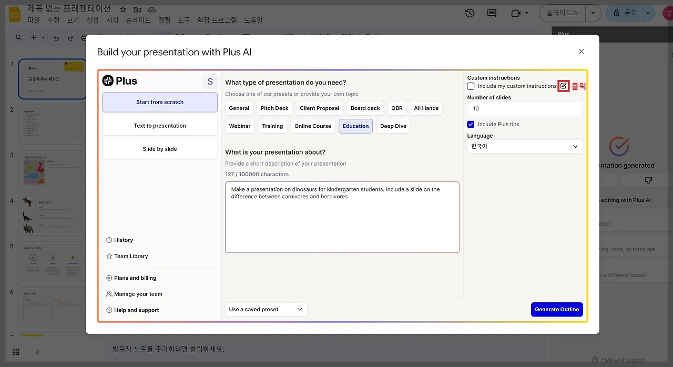This screenshot has height=367, width=673.
Task: Open Team Library
Action: coord(127,256)
